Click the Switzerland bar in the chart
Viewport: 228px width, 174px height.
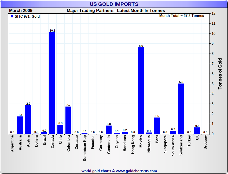point(181,109)
